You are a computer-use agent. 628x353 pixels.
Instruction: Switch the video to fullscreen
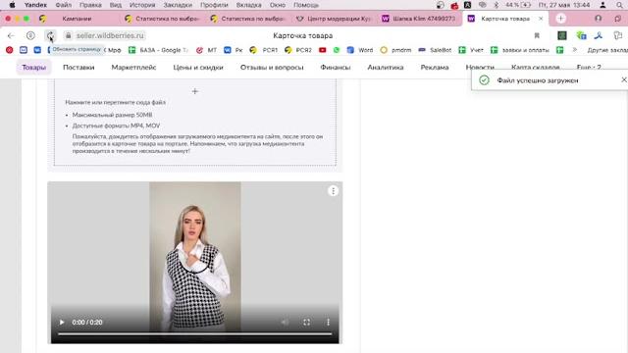coord(306,323)
